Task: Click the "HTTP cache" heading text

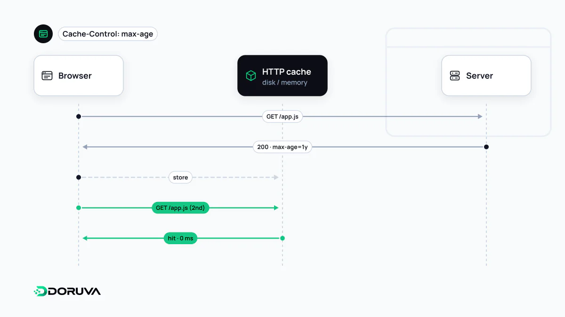Action: 287,72
